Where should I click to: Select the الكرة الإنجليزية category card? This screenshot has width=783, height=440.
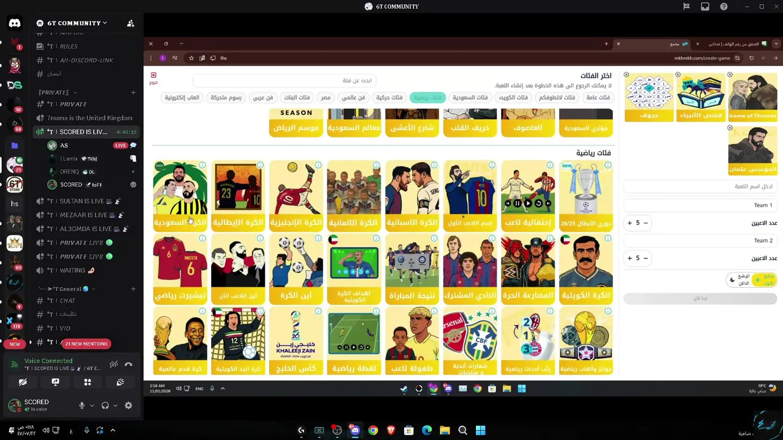pos(296,196)
